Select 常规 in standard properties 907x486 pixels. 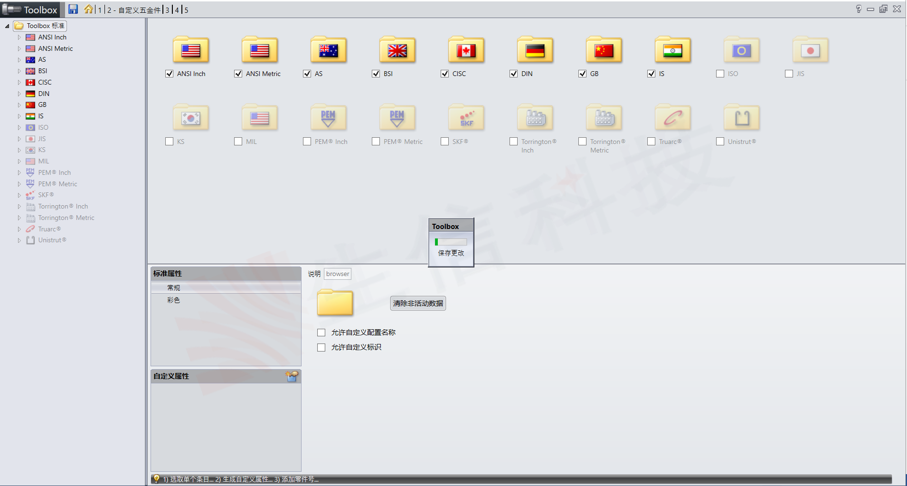point(226,288)
